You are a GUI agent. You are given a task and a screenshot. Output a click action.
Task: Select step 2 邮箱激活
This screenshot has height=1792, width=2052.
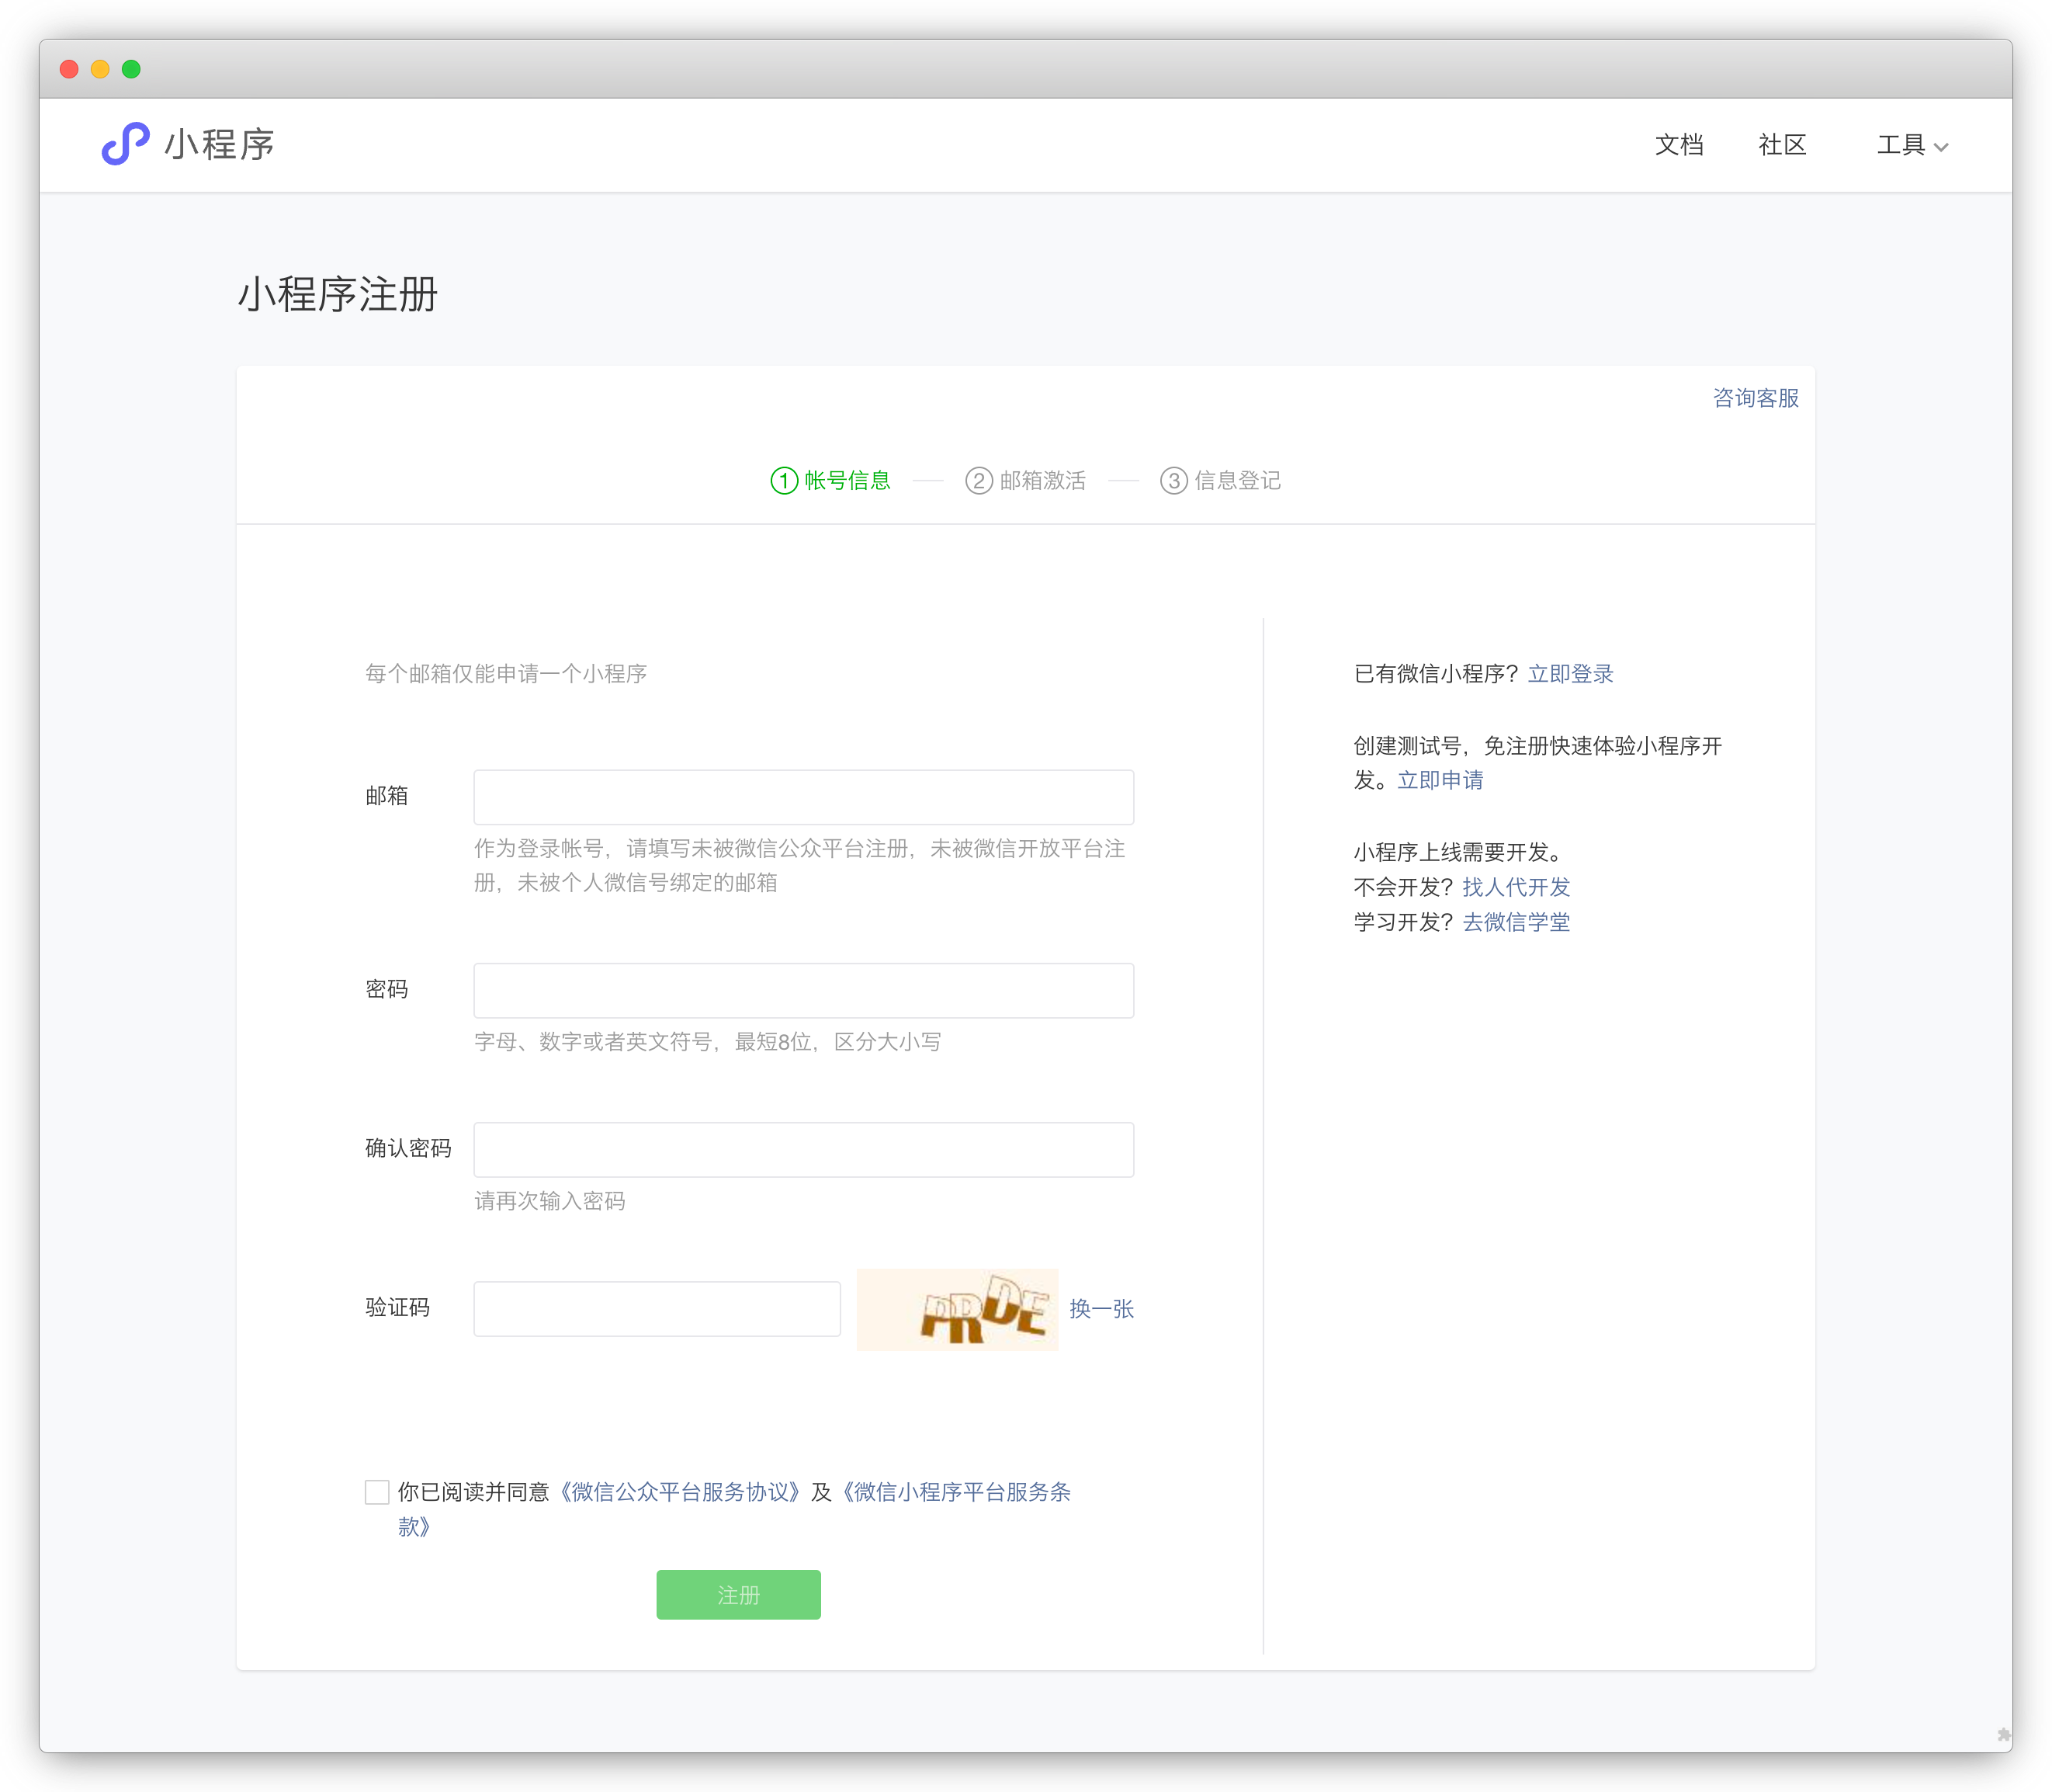click(x=1025, y=481)
